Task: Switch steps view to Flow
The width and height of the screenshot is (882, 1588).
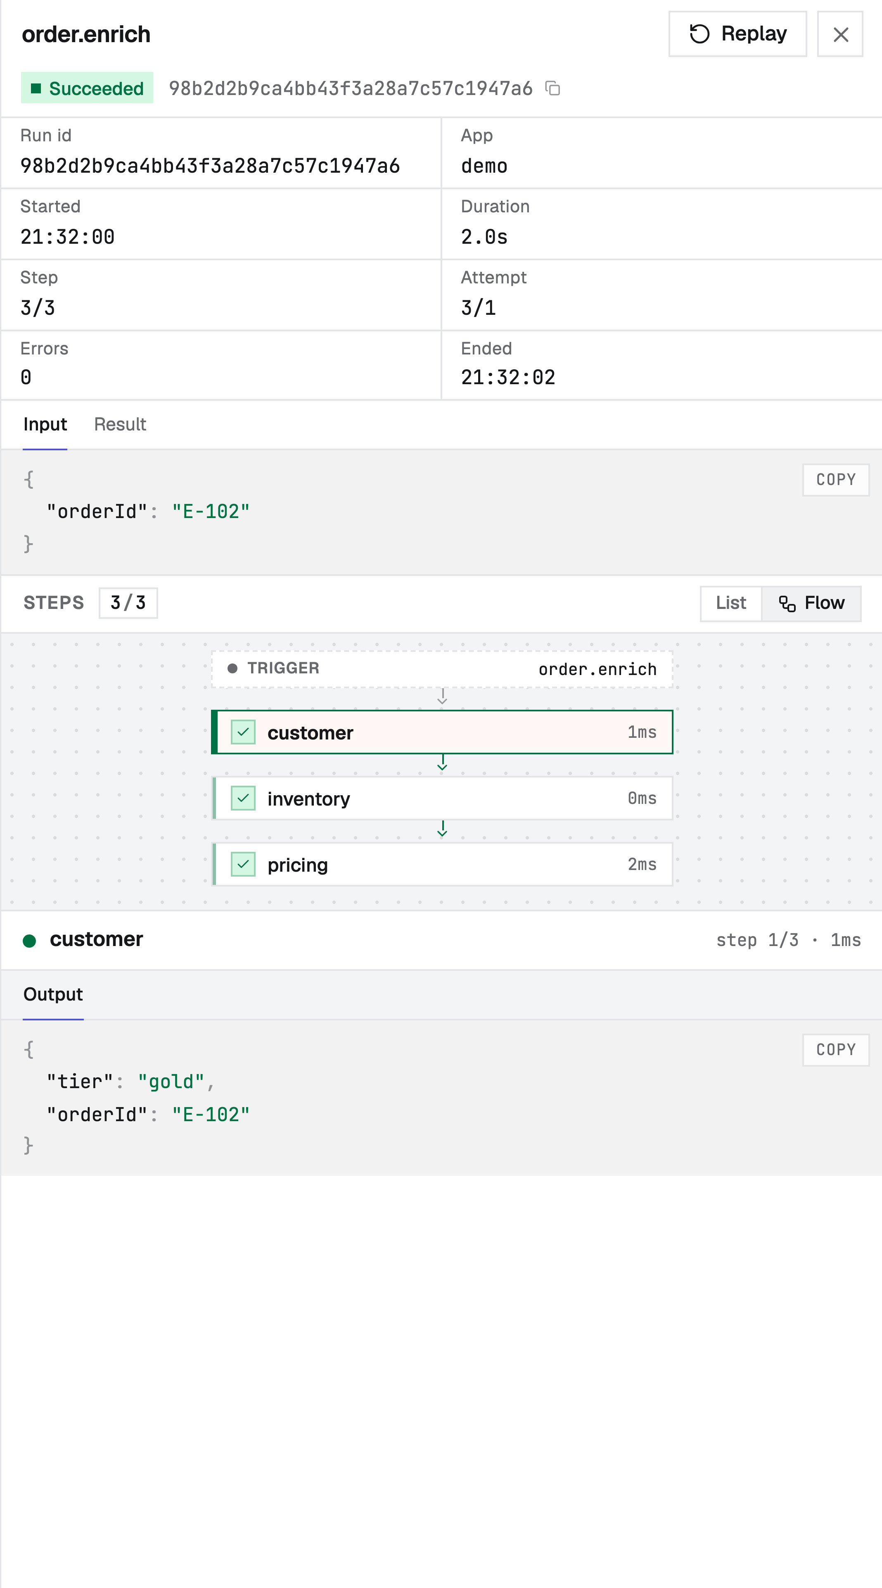Action: tap(811, 603)
